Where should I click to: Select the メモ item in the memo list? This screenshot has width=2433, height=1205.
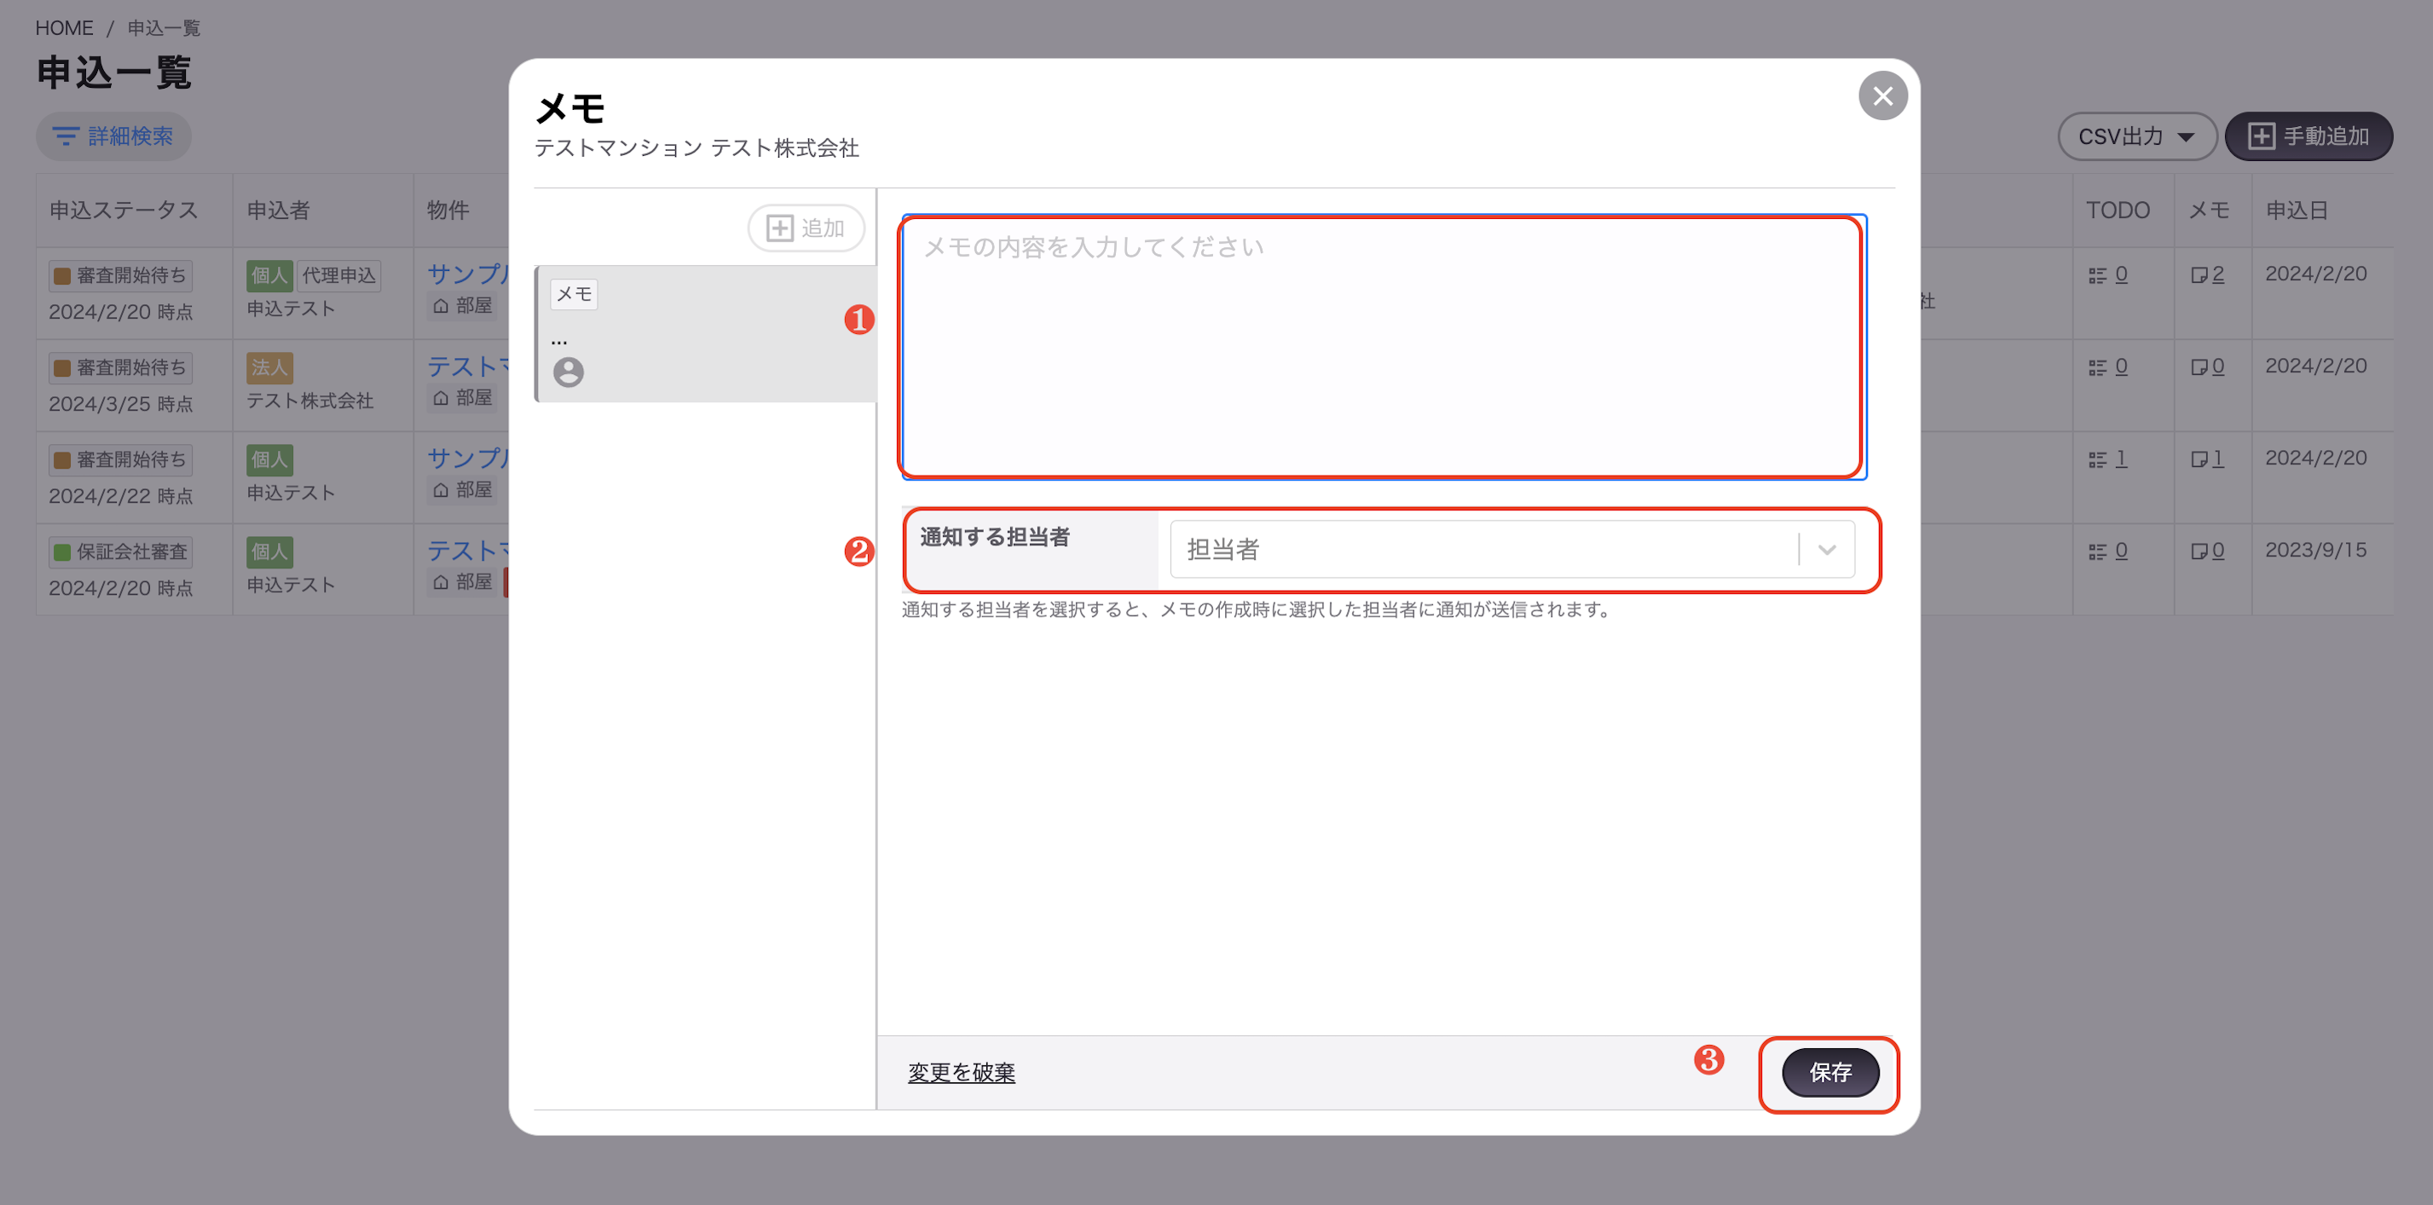point(706,333)
